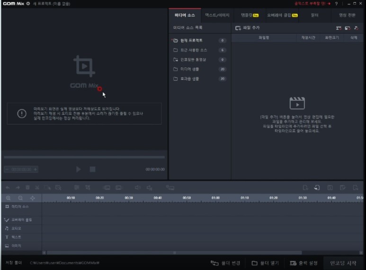Play the preview
Viewport: 366px width, 270px height.
78,169
